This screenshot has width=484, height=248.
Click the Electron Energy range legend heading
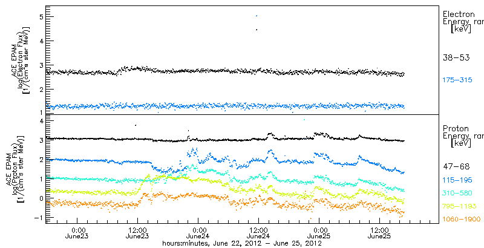pyautogui.click(x=462, y=22)
